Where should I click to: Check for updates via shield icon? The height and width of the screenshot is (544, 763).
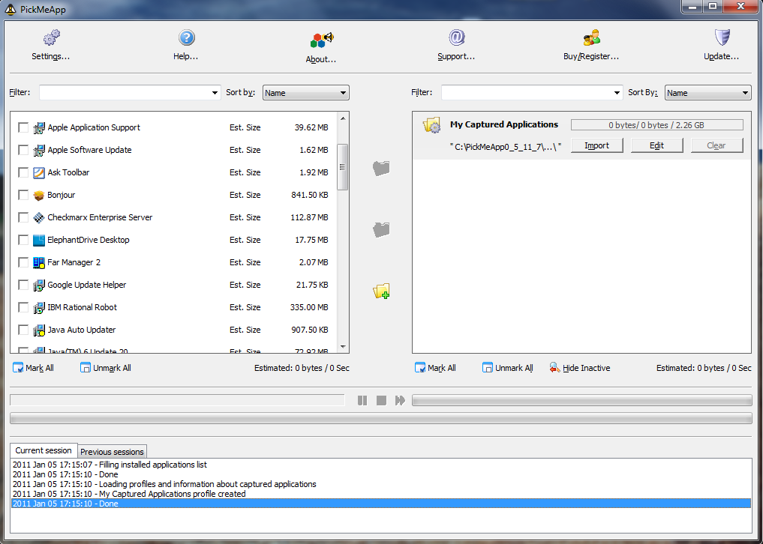click(x=722, y=37)
